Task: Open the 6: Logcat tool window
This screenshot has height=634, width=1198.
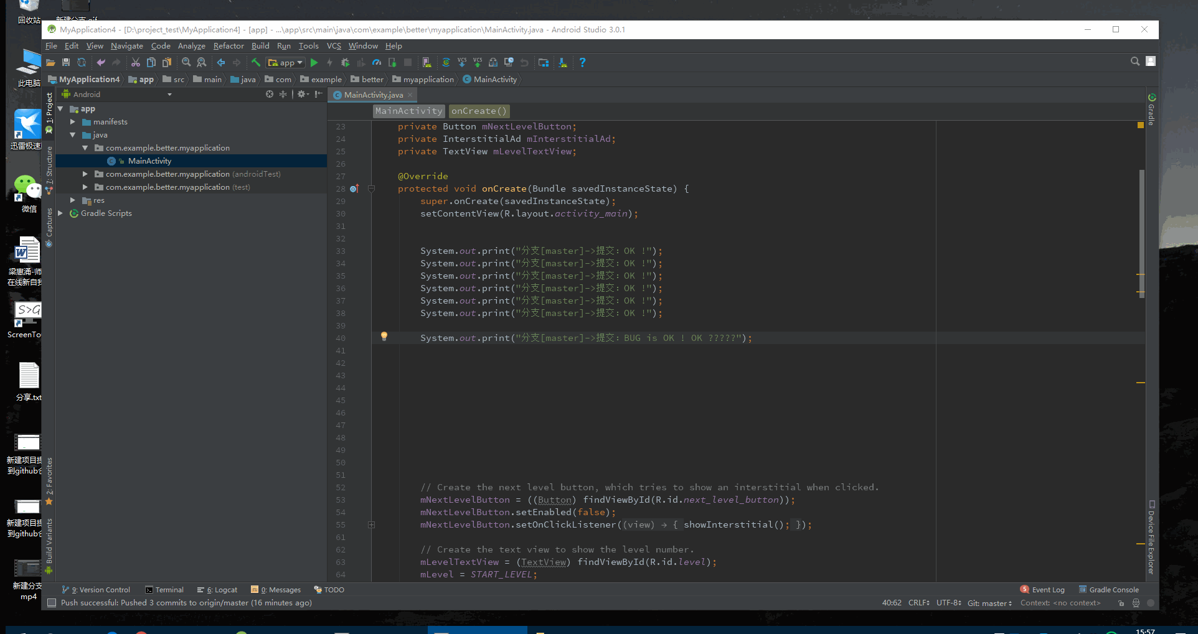Action: click(217, 590)
